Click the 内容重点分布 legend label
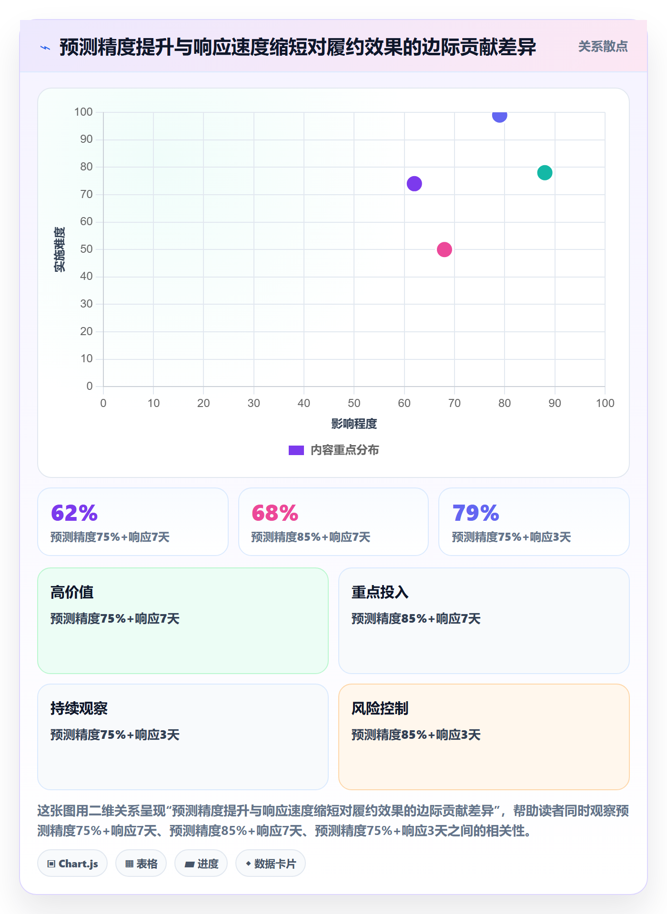The height and width of the screenshot is (914, 667). pyautogui.click(x=344, y=450)
